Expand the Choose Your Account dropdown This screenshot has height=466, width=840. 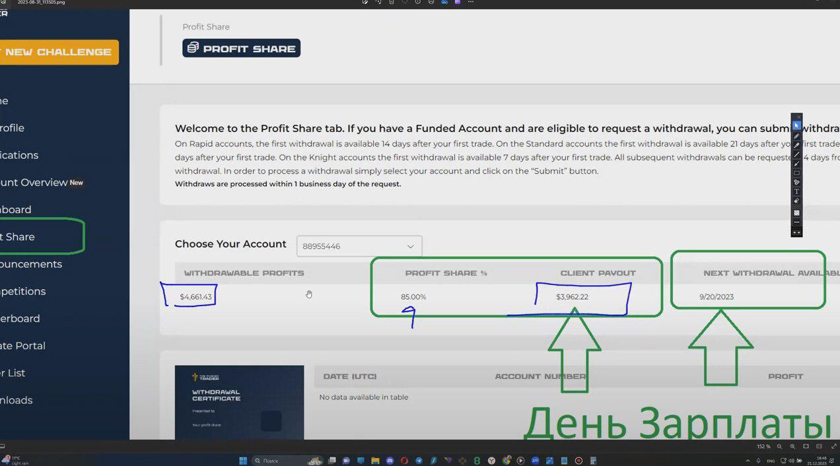(x=359, y=246)
